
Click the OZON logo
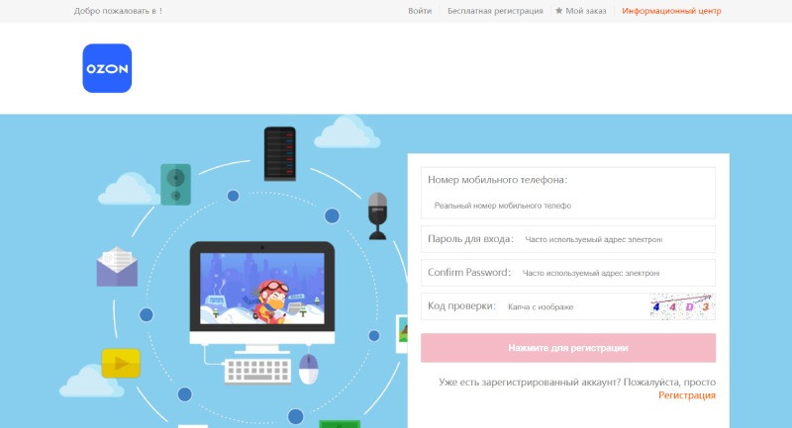pos(107,68)
